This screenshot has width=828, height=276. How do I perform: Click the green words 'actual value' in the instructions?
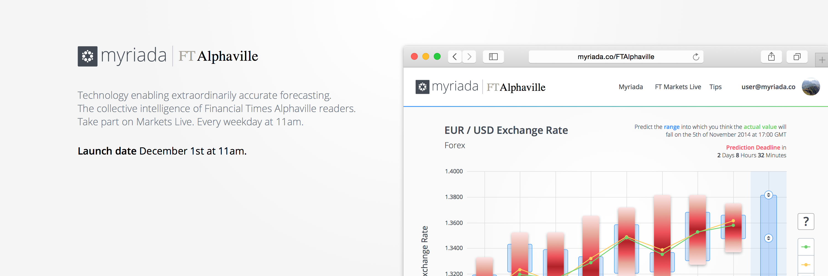click(760, 127)
